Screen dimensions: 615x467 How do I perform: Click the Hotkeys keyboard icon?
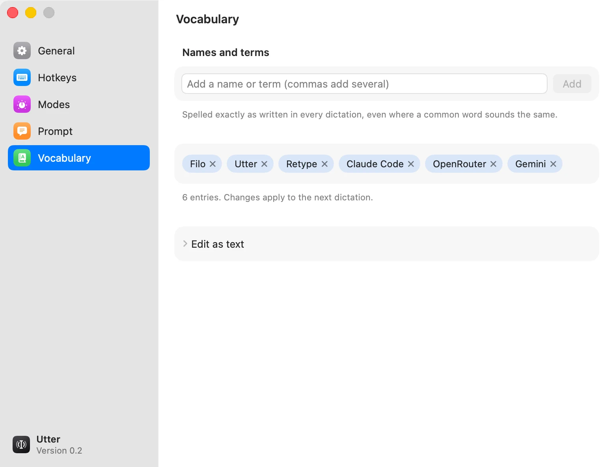point(22,77)
